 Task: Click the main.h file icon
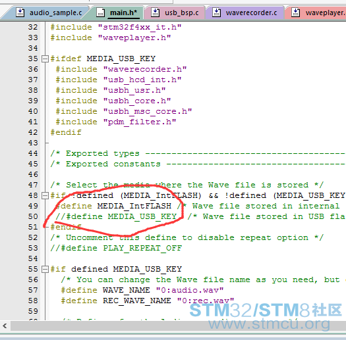click(x=100, y=12)
